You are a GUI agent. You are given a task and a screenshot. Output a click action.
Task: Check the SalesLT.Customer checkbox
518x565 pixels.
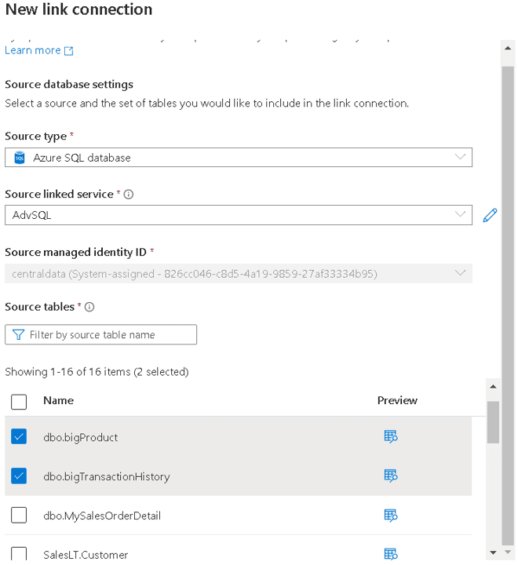(x=19, y=553)
